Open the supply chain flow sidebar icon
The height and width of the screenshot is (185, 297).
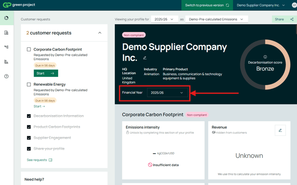click(6, 47)
